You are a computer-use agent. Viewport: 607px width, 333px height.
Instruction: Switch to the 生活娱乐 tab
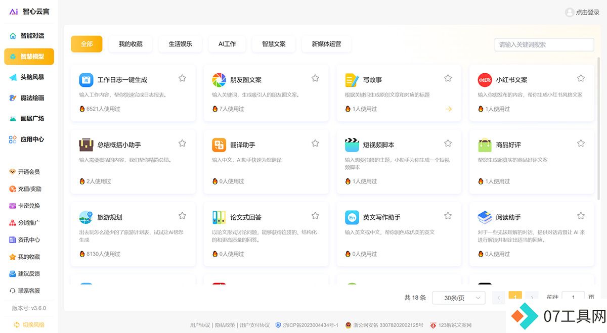point(180,44)
